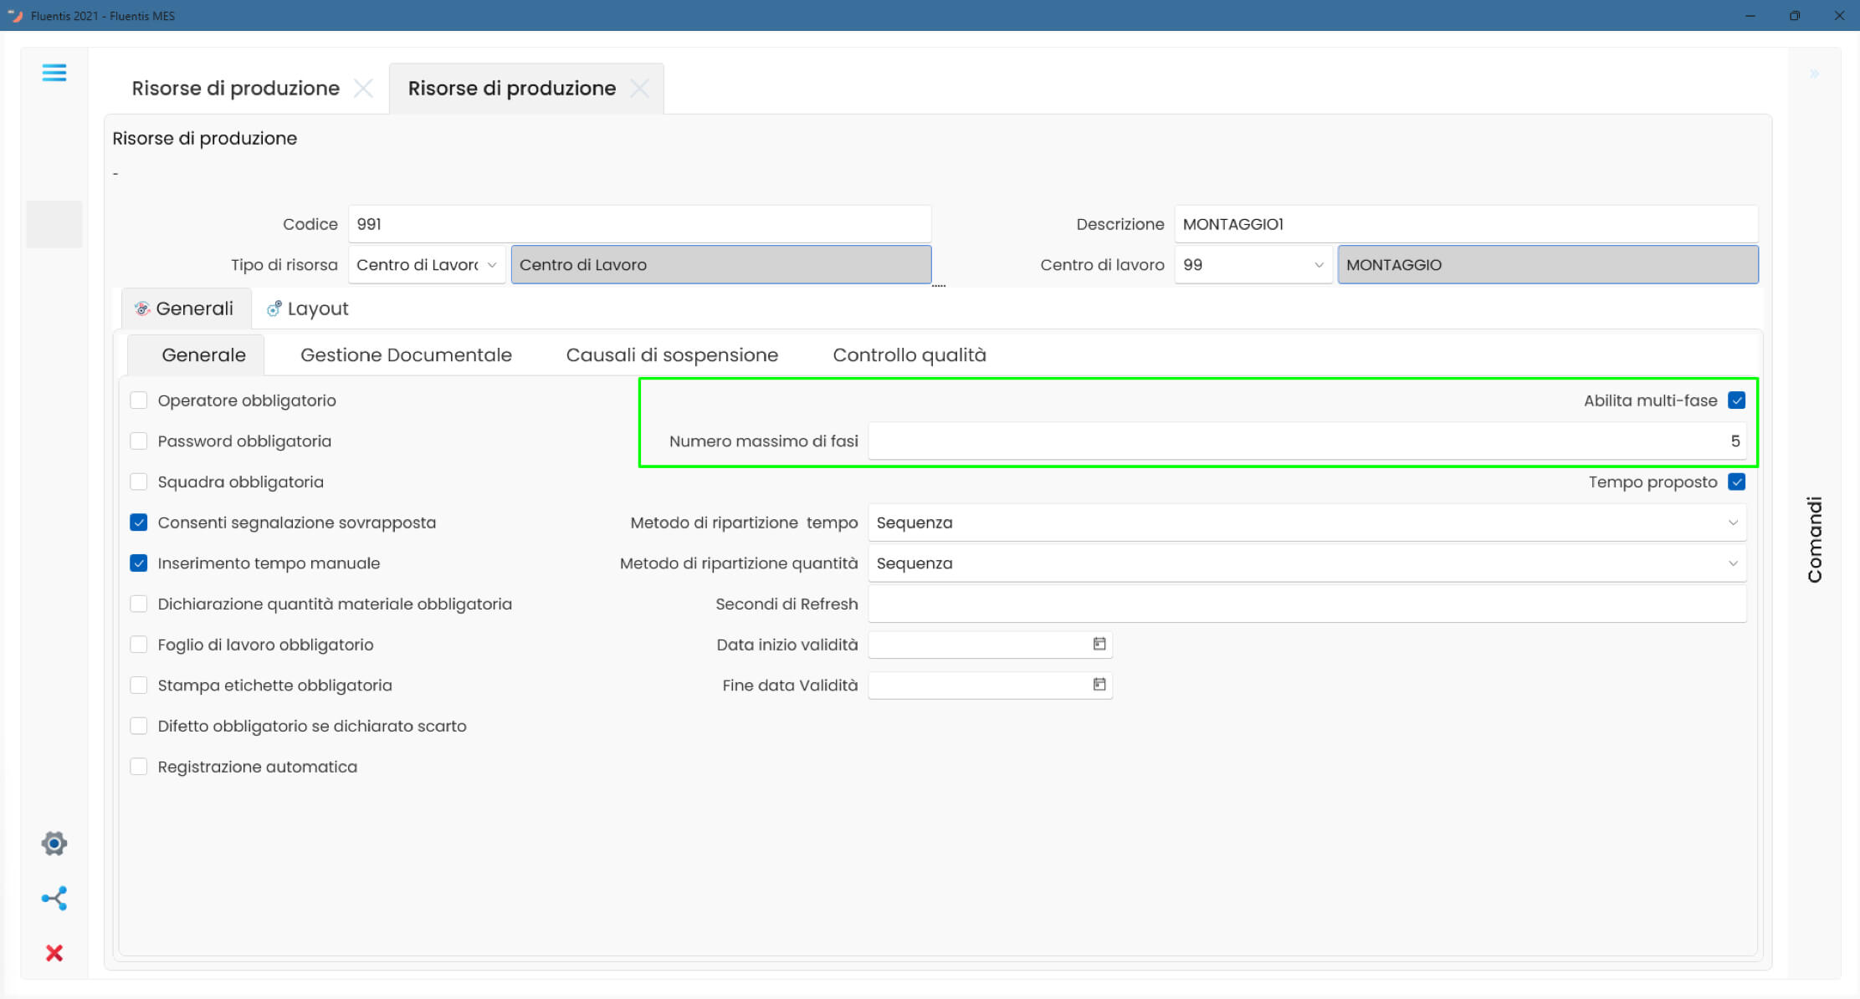Click the Layout tab icon
1860x999 pixels.
tap(274, 308)
